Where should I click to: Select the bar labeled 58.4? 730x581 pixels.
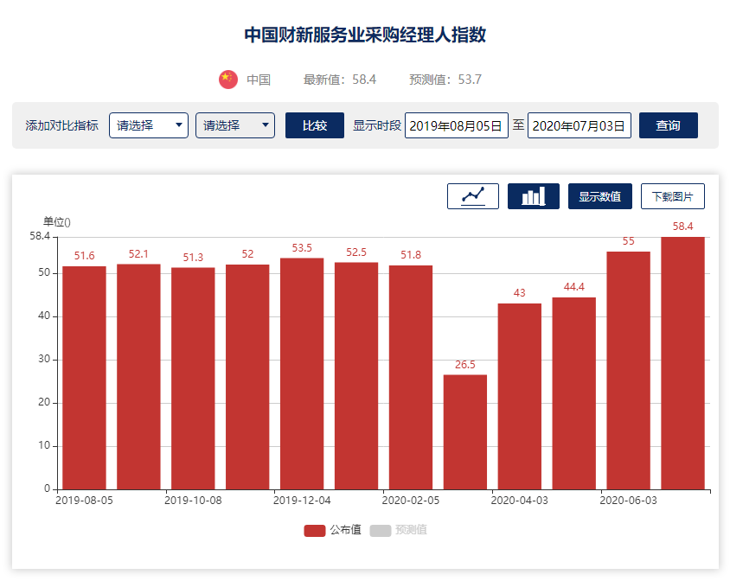pos(682,363)
